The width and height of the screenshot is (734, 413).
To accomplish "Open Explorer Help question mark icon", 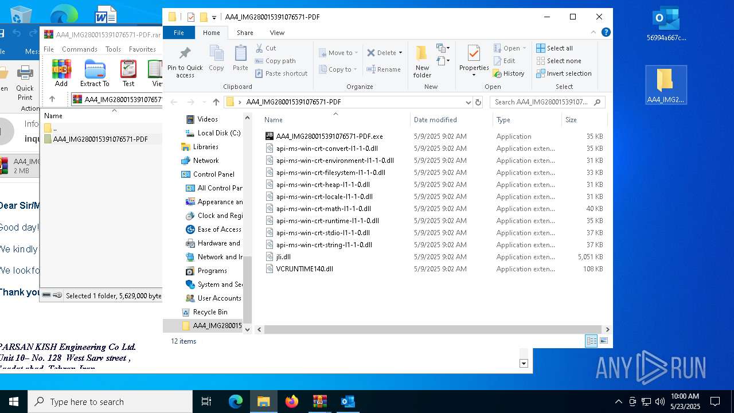I will (606, 33).
